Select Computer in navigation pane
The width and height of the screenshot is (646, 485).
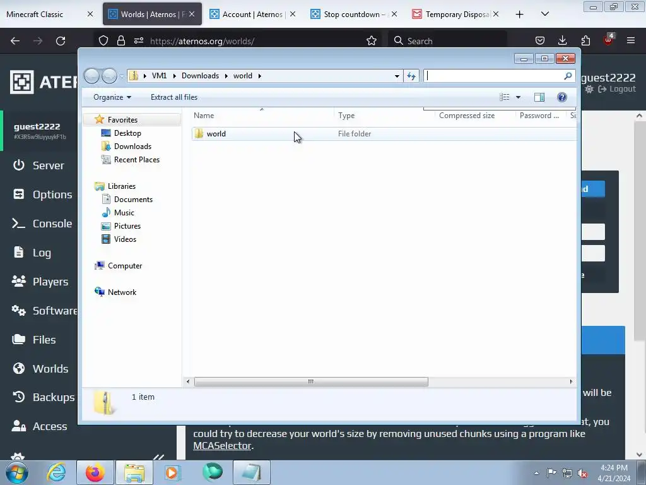pos(125,266)
